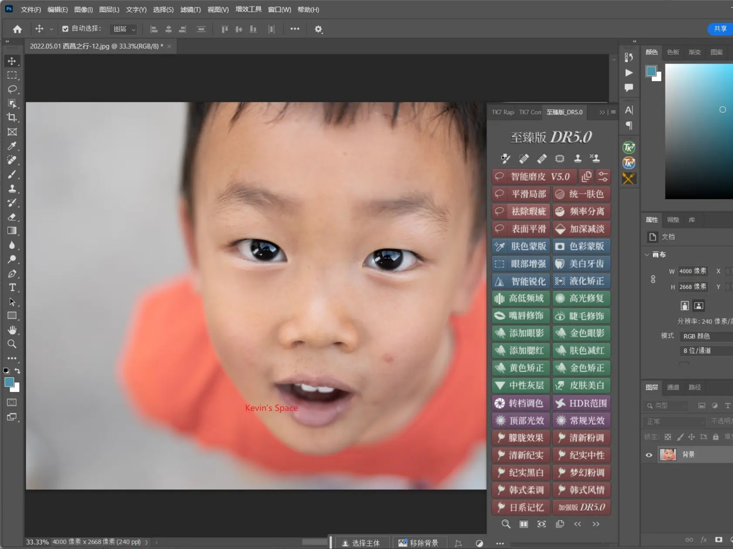
Task: Click the 共享 share button
Action: pyautogui.click(x=720, y=29)
